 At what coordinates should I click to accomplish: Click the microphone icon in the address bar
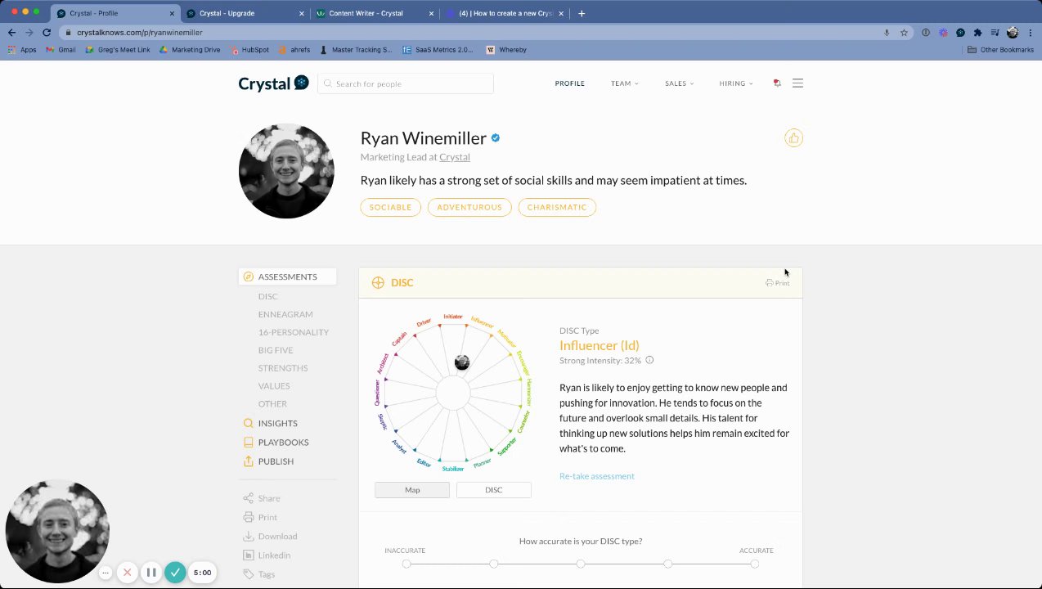click(887, 33)
